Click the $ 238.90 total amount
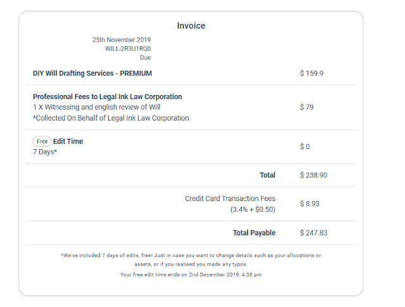 click(x=314, y=175)
